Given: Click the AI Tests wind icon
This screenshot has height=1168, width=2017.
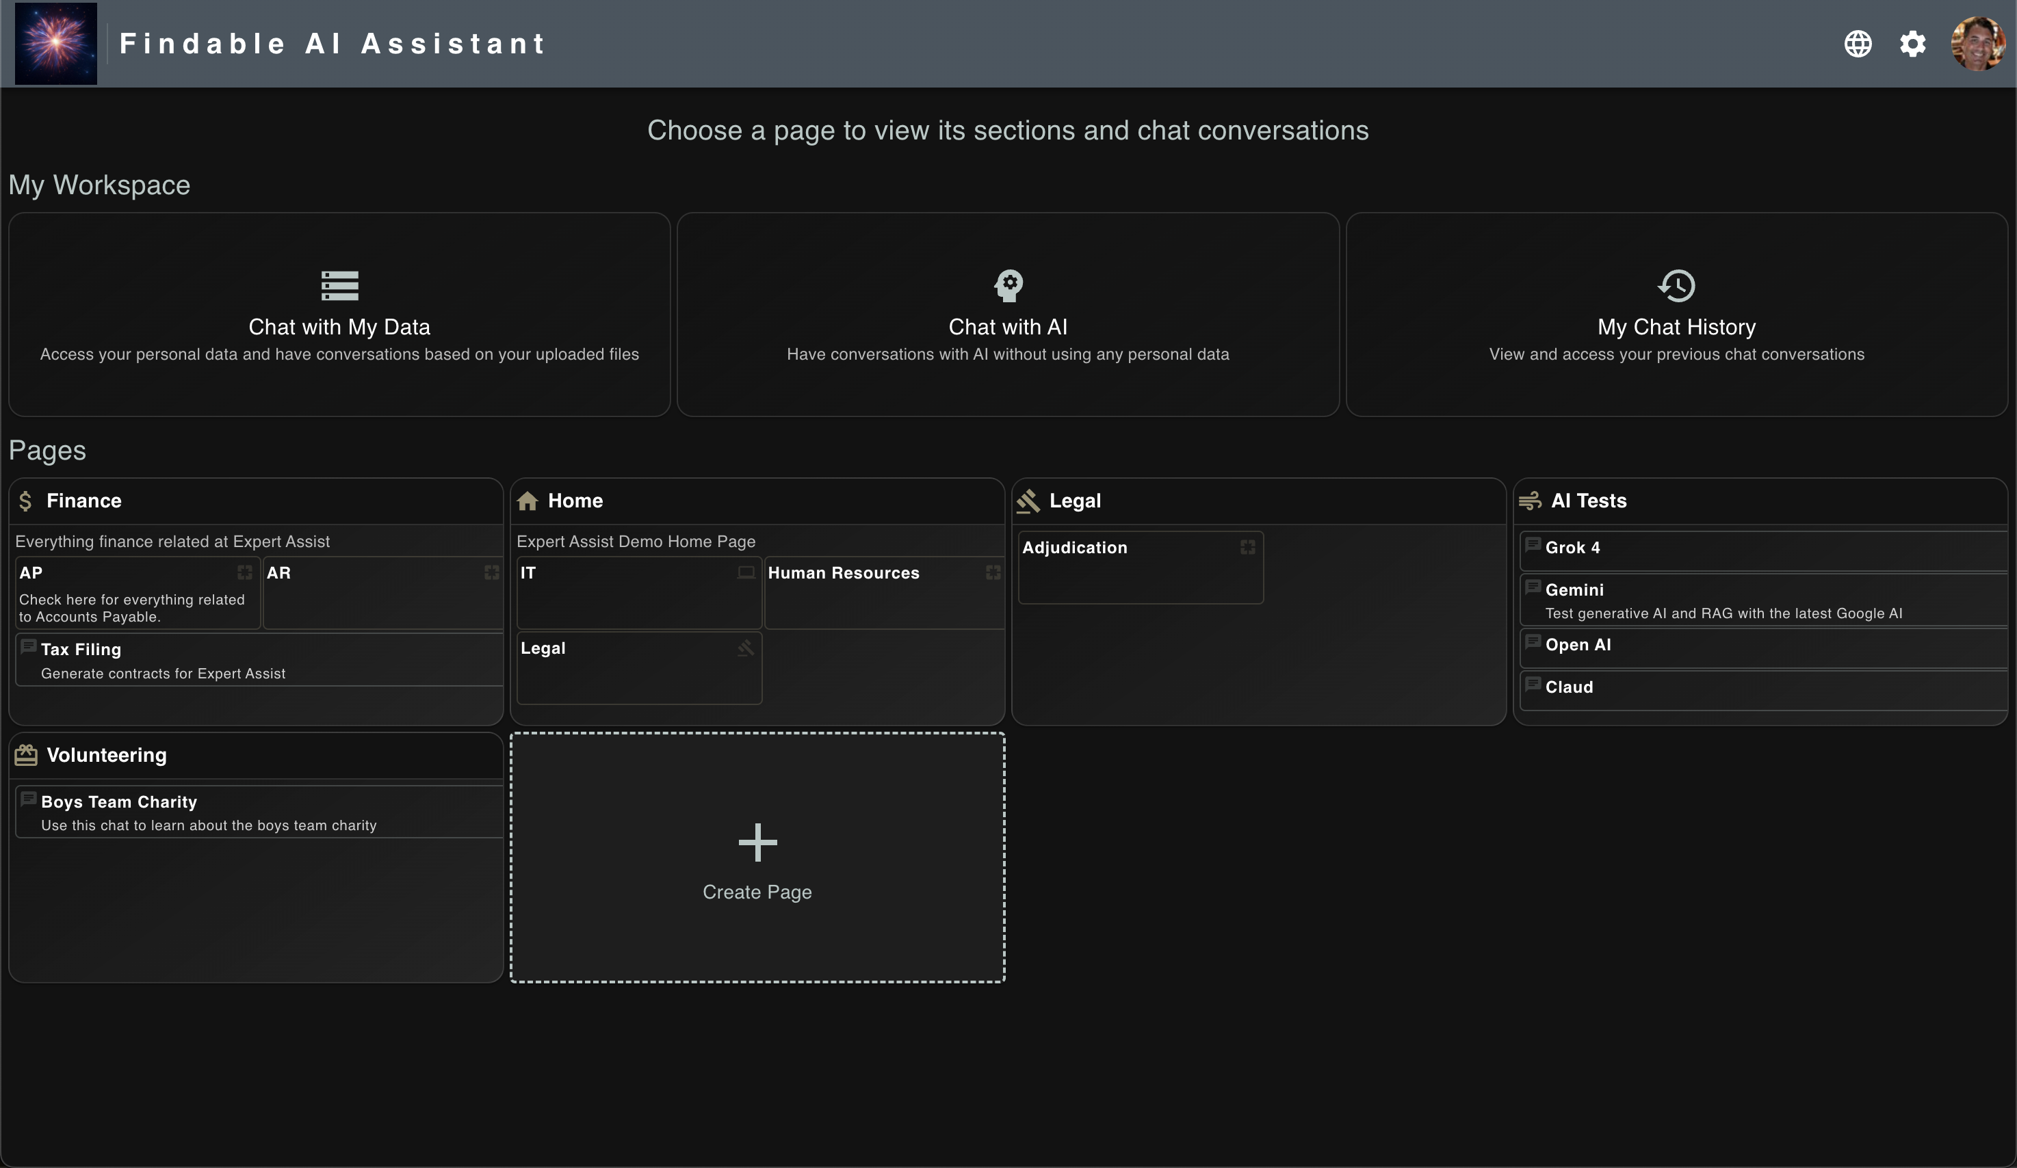Looking at the screenshot, I should 1530,501.
